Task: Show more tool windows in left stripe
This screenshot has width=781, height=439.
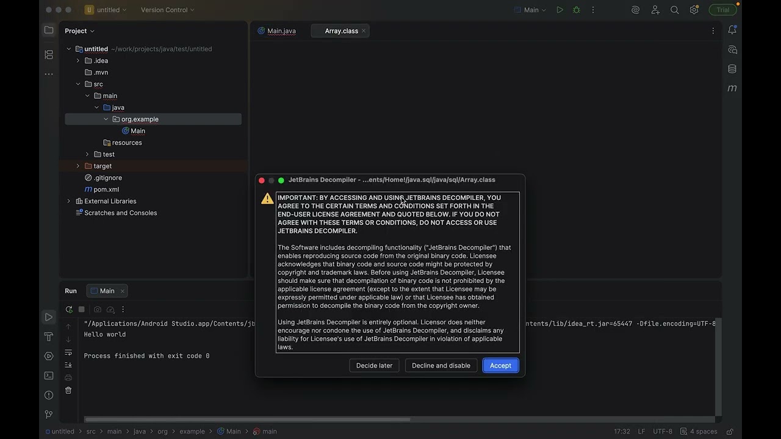Action: click(x=49, y=74)
